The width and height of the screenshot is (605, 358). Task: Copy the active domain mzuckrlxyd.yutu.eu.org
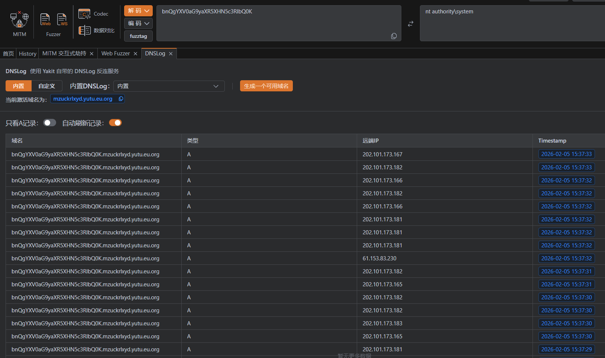tap(121, 99)
